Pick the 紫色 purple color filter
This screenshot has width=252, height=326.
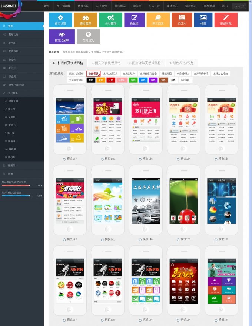point(153,80)
